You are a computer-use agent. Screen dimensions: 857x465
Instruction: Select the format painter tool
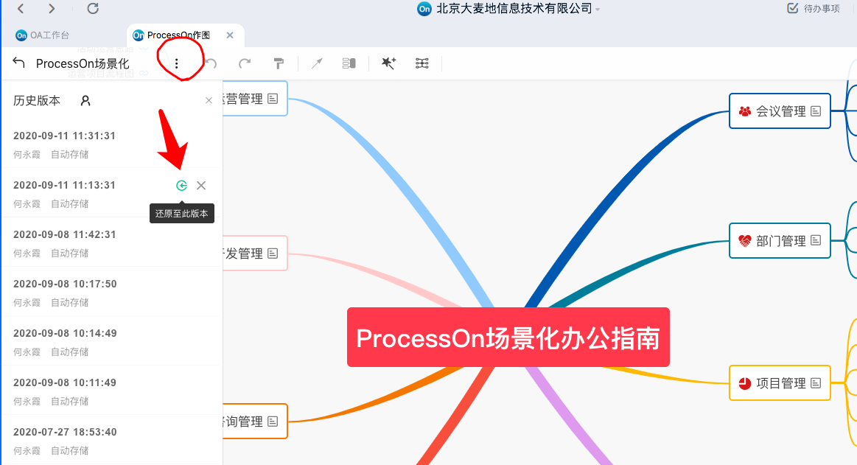(279, 63)
